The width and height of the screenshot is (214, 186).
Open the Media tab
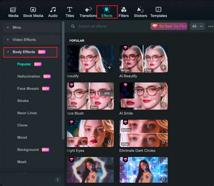click(x=13, y=12)
